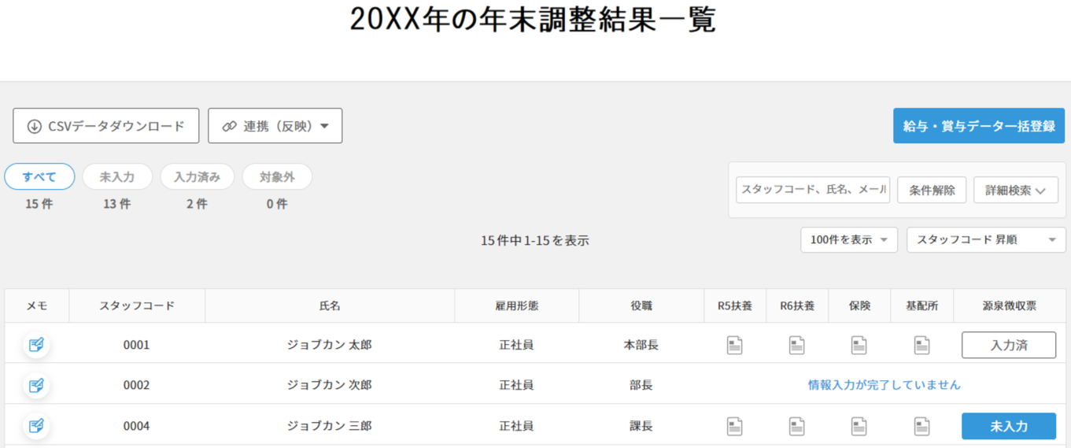Viewport: 1071px width, 448px height.
Task: Expand the 連携（反映） dropdown
Action: (x=275, y=126)
